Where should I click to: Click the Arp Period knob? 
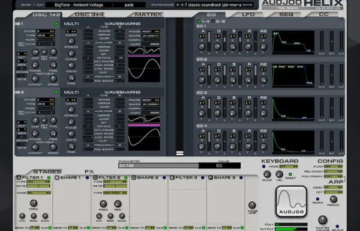334,199
